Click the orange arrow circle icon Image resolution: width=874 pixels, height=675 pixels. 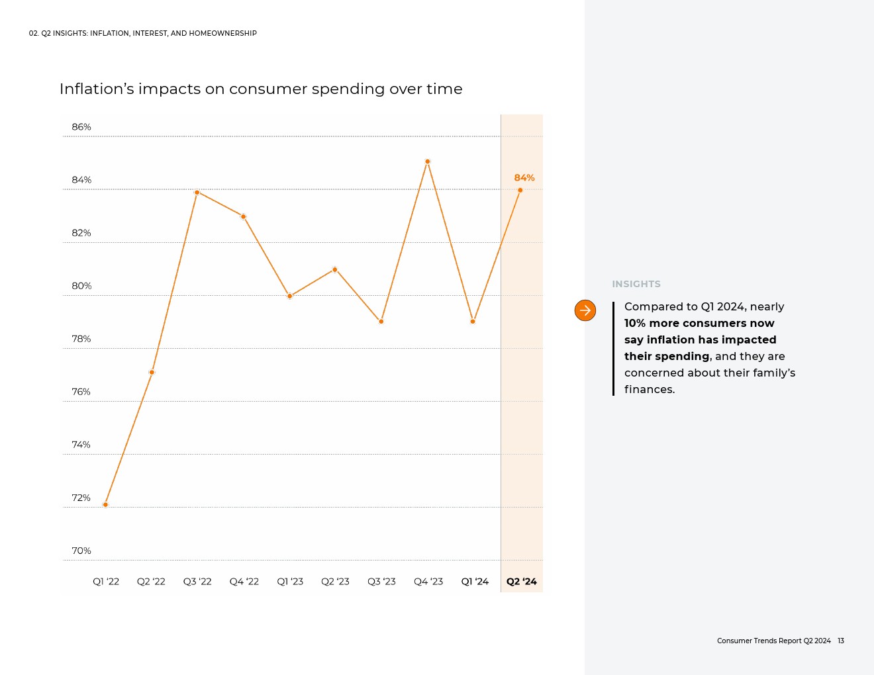[x=585, y=310]
